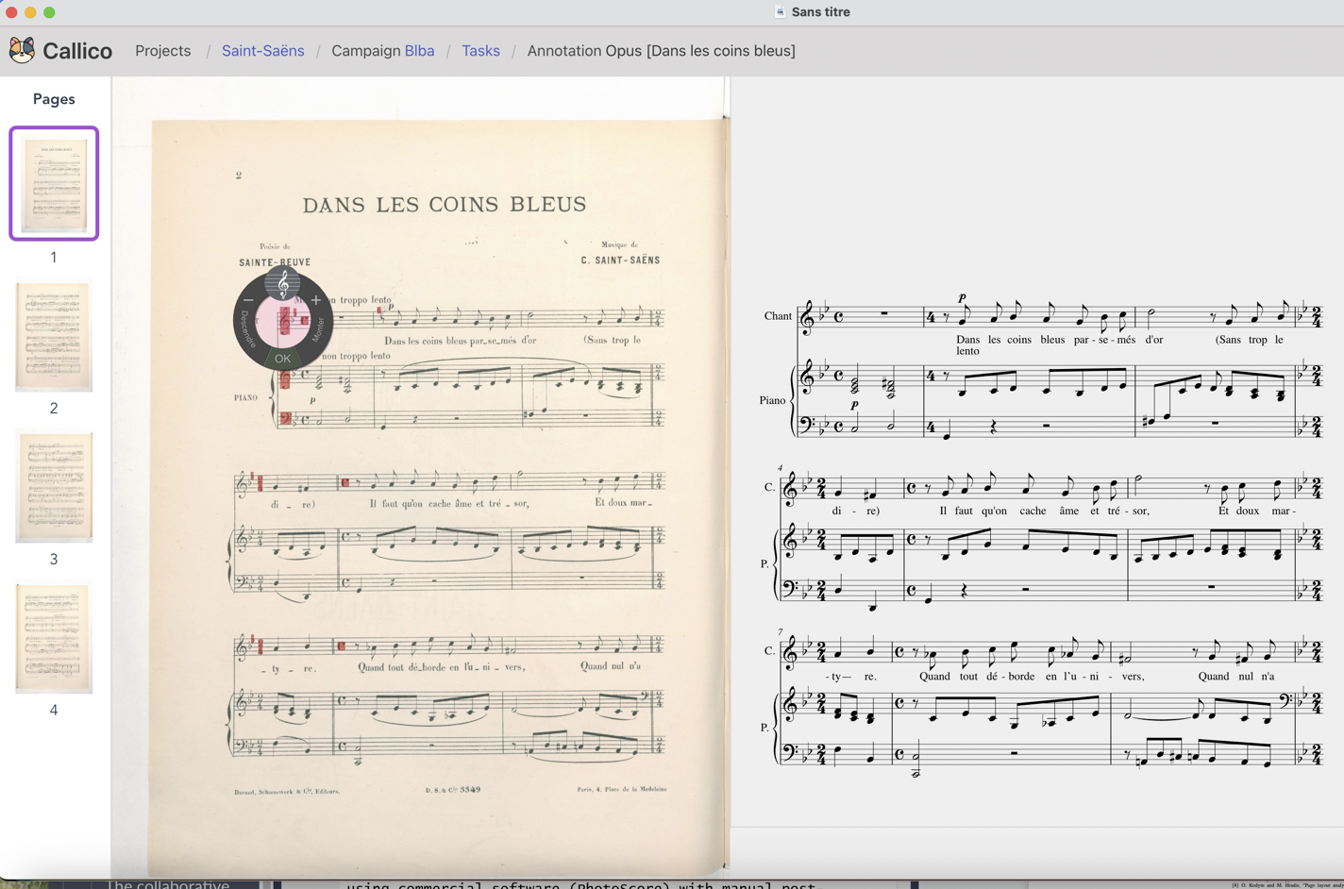Select the page 2 thumbnail
The height and width of the screenshot is (889, 1344).
coord(54,336)
